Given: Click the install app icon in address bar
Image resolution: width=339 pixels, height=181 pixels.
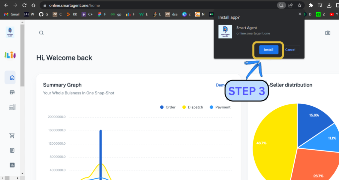Looking at the screenshot, I should click(281, 5).
